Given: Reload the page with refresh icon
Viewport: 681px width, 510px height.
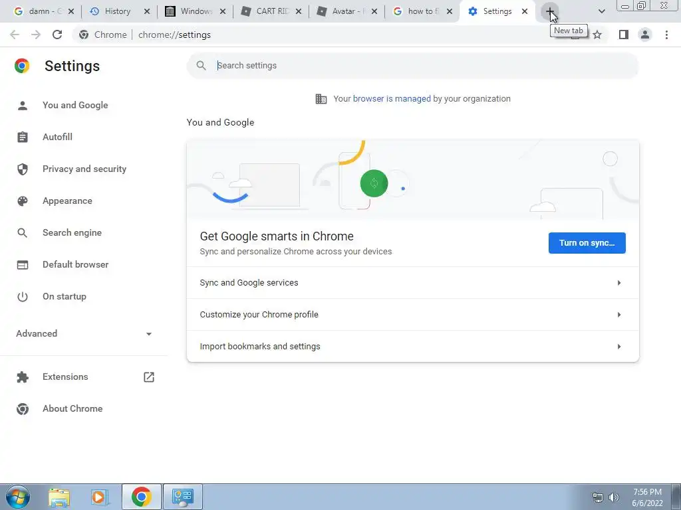Looking at the screenshot, I should point(57,35).
